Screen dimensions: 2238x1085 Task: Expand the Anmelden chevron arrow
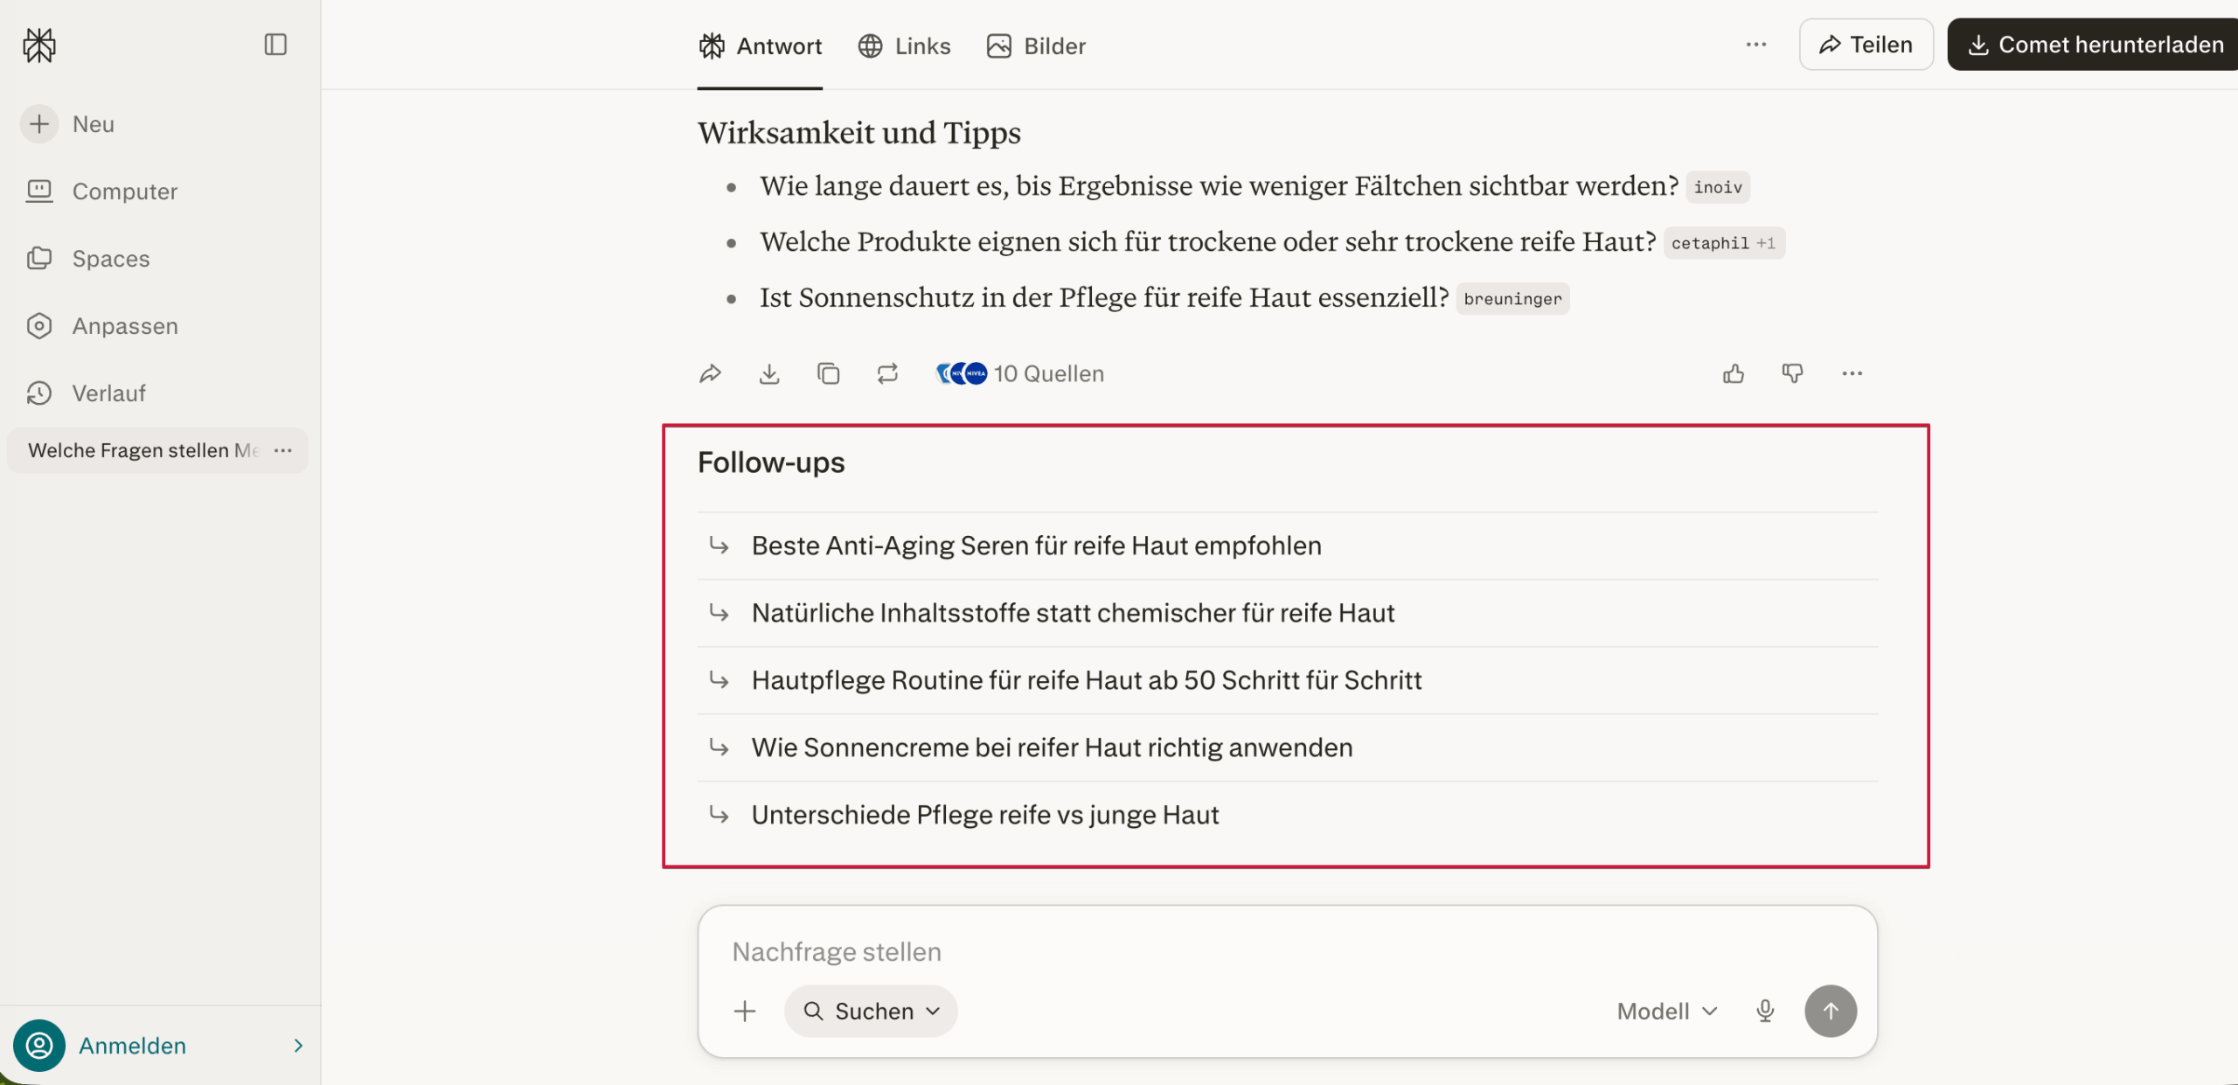(x=298, y=1046)
